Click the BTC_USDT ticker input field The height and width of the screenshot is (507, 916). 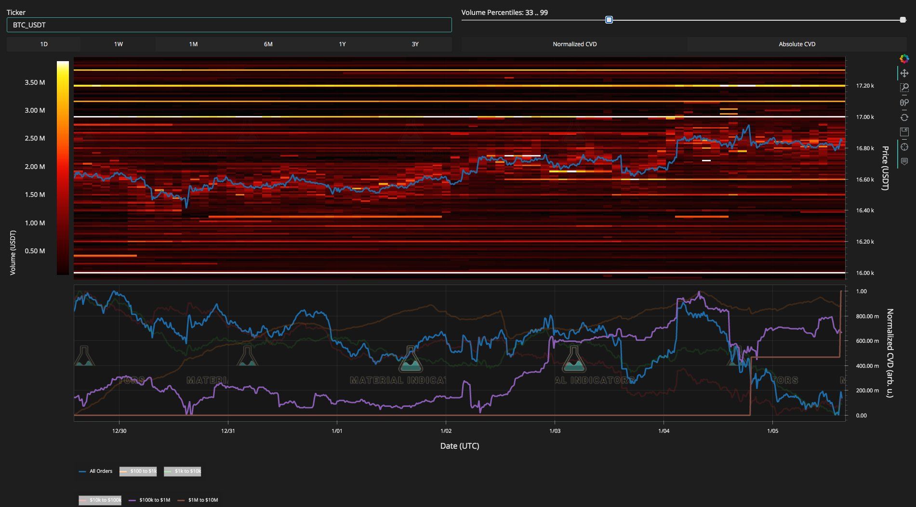click(x=229, y=25)
